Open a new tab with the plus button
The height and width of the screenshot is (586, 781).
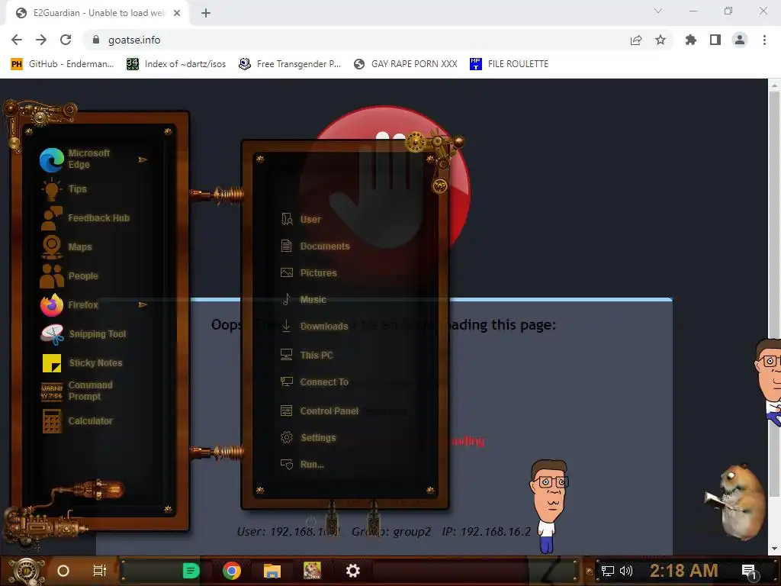click(x=206, y=13)
